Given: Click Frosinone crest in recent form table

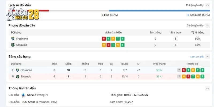Looking at the screenshot, I should coord(13,39).
